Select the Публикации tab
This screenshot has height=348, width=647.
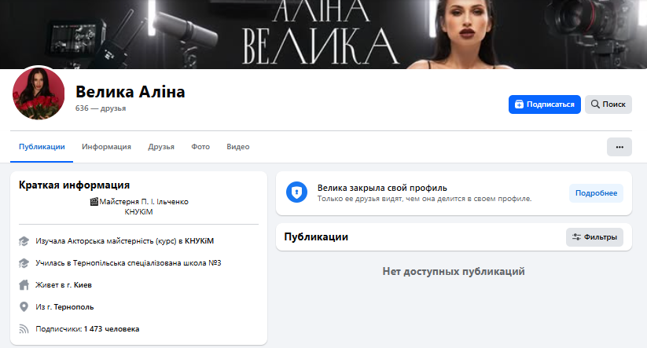pos(42,147)
